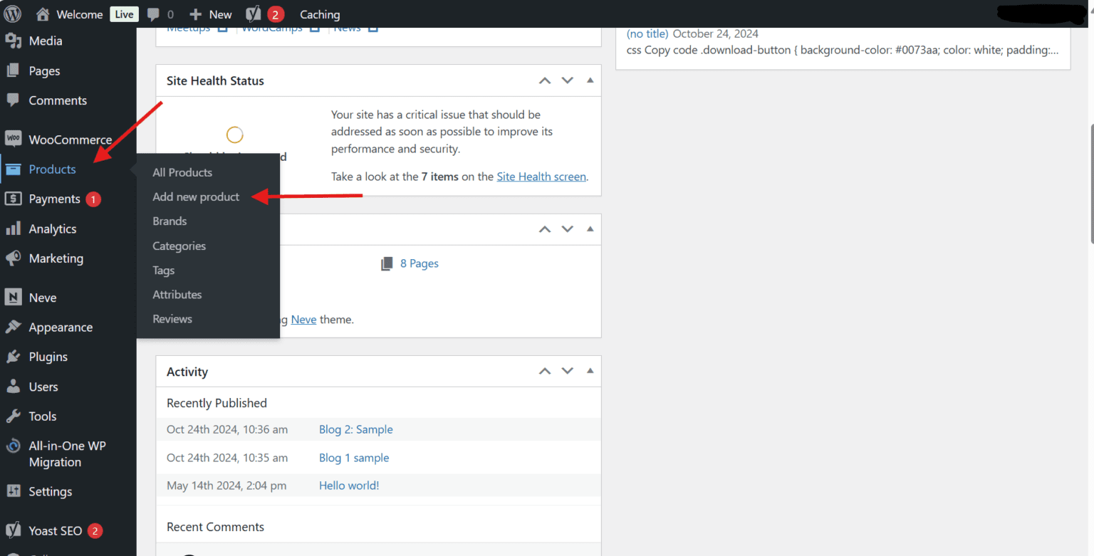
Task: Collapse the Site Health Status widget
Action: [590, 80]
